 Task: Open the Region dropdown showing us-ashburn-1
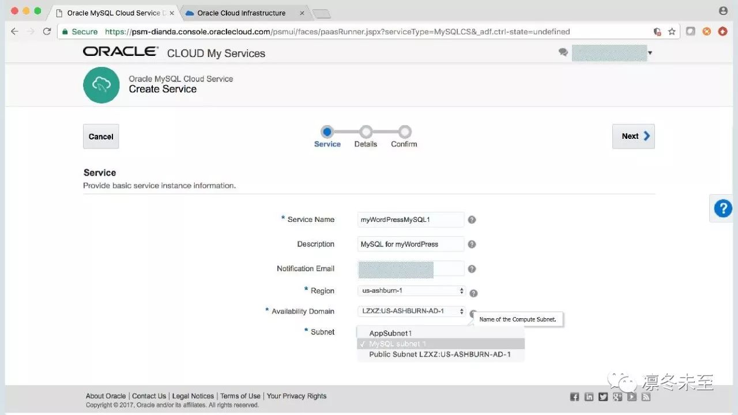pyautogui.click(x=411, y=291)
